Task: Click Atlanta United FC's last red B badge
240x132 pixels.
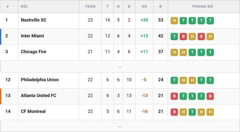Action: [x=210, y=96]
